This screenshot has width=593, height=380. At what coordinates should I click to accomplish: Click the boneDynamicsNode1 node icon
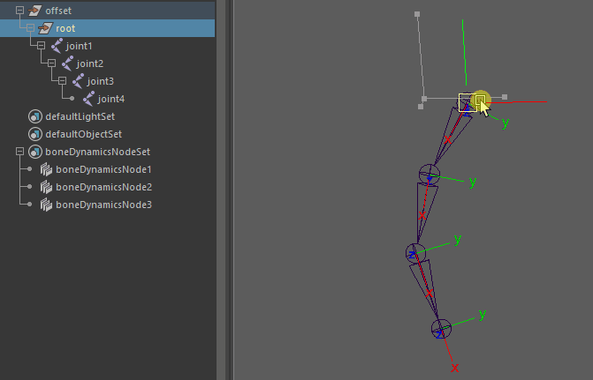(x=46, y=169)
